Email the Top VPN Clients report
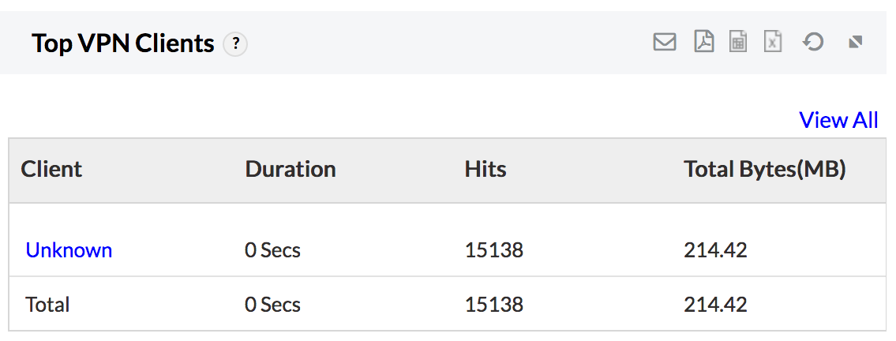 pyautogui.click(x=665, y=42)
